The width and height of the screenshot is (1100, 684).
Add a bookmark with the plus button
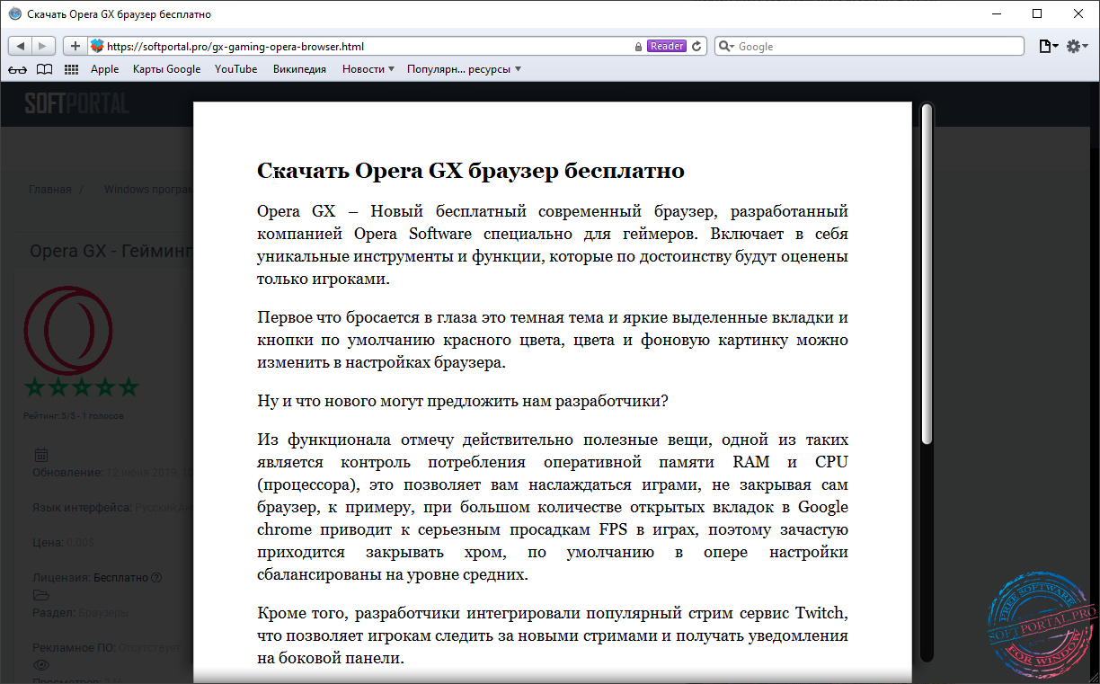point(75,46)
